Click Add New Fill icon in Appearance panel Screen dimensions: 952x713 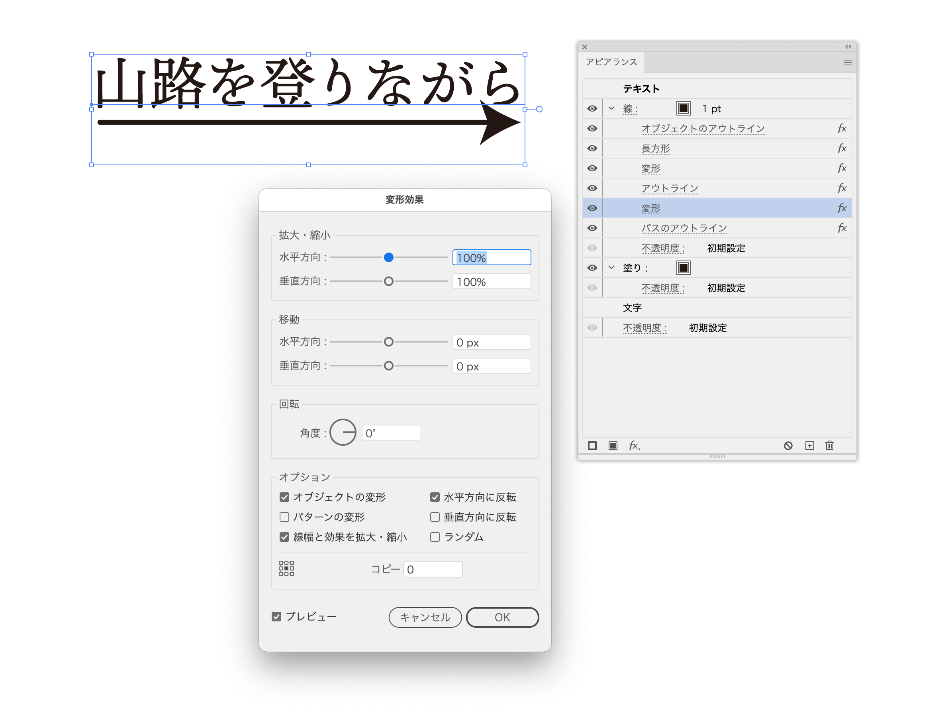tap(613, 445)
